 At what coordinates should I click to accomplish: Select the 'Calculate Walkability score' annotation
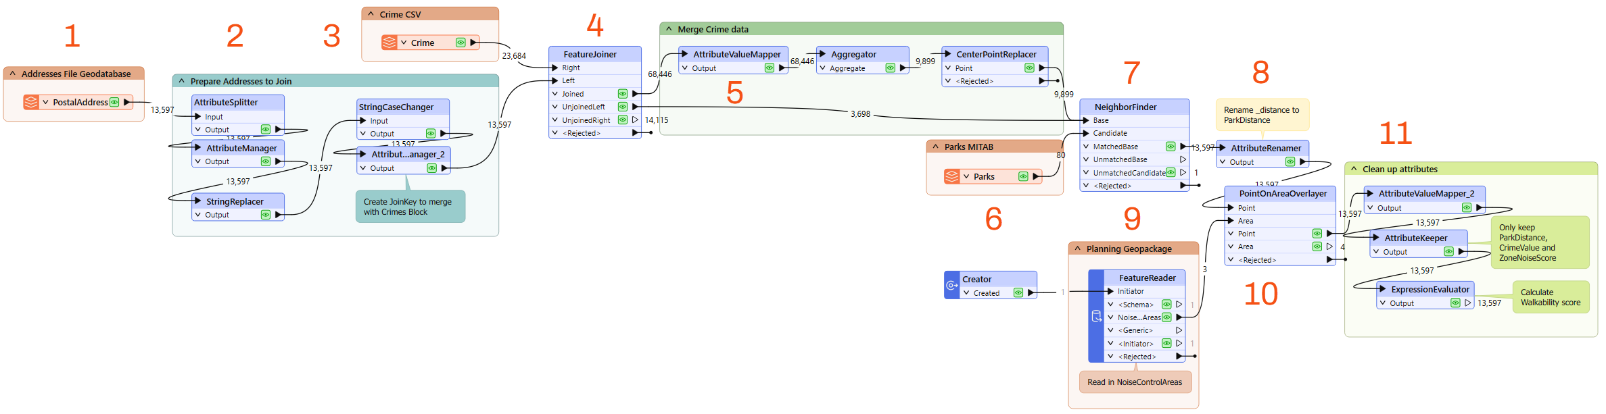click(x=1551, y=297)
